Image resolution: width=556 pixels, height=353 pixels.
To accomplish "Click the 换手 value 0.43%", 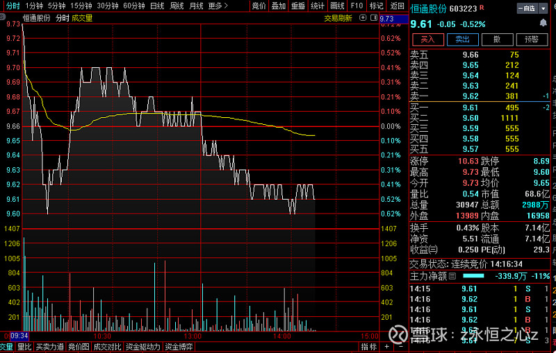I will pyautogui.click(x=467, y=227).
